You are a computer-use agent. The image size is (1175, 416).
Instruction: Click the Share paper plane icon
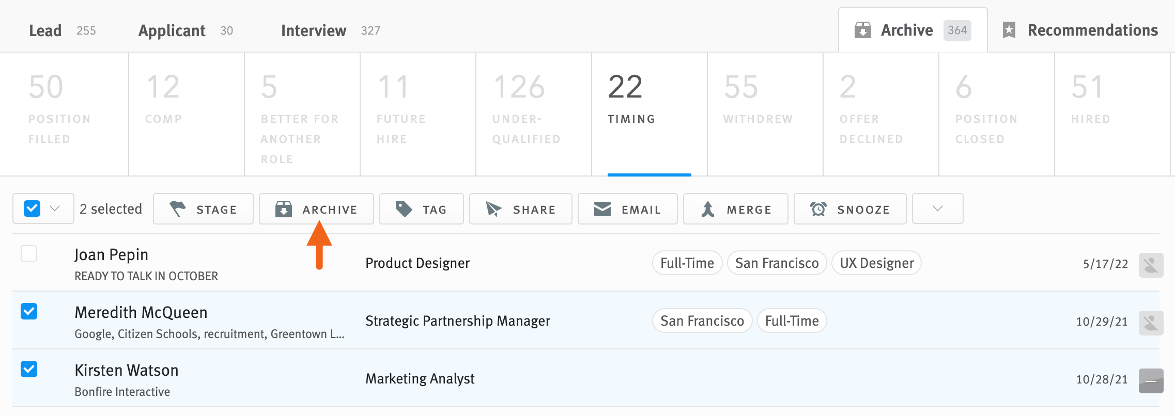pyautogui.click(x=493, y=209)
